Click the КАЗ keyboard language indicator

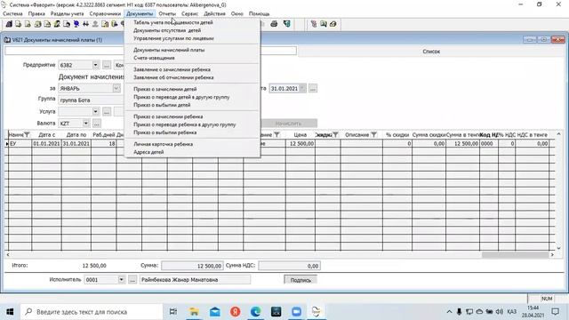point(512,312)
